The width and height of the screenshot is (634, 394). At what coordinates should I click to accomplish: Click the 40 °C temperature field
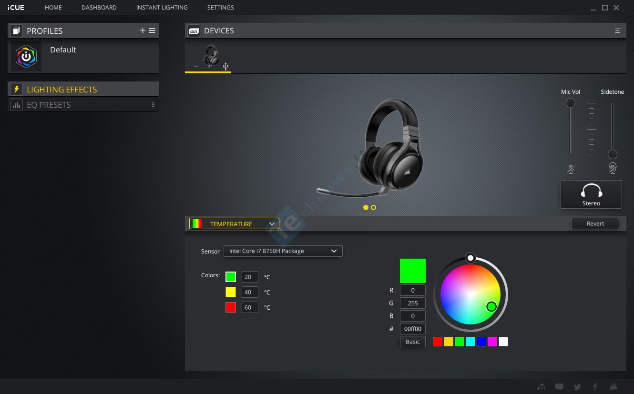tap(250, 292)
